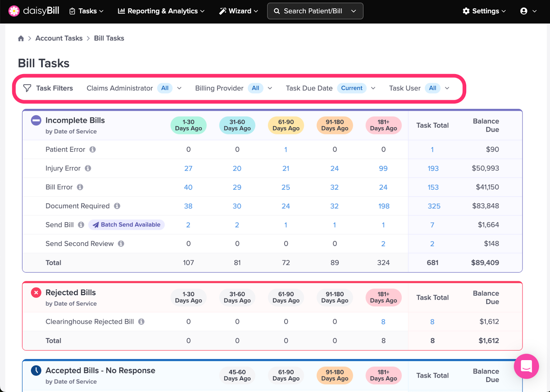Click the Search Patient/Bill field
Screen dimensions: 550x392
tap(315, 11)
